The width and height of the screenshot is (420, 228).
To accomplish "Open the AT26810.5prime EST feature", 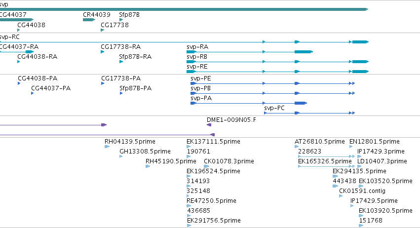I will coord(297,147).
